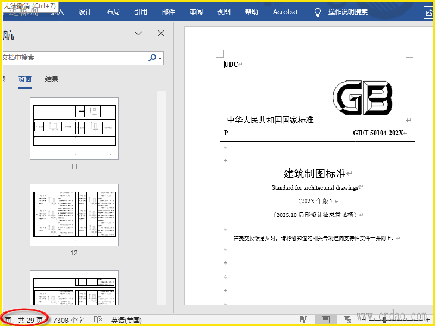Viewport: 435px width, 326px height.
Task: Click the lightbulb Tell Me icon
Action: pyautogui.click(x=318, y=12)
